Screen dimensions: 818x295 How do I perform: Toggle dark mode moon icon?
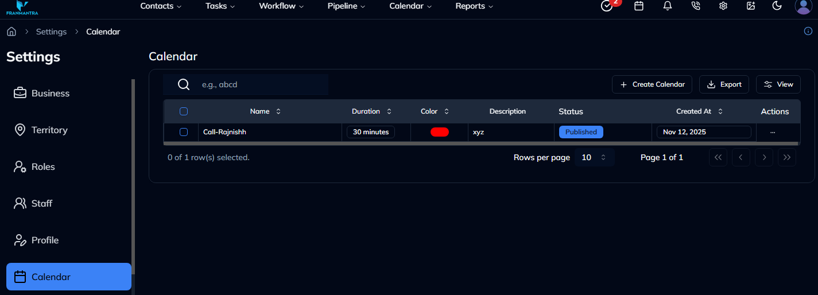777,6
